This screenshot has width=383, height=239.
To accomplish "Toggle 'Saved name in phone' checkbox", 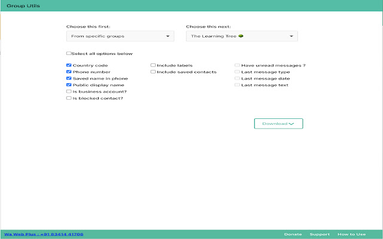I will pos(69,78).
